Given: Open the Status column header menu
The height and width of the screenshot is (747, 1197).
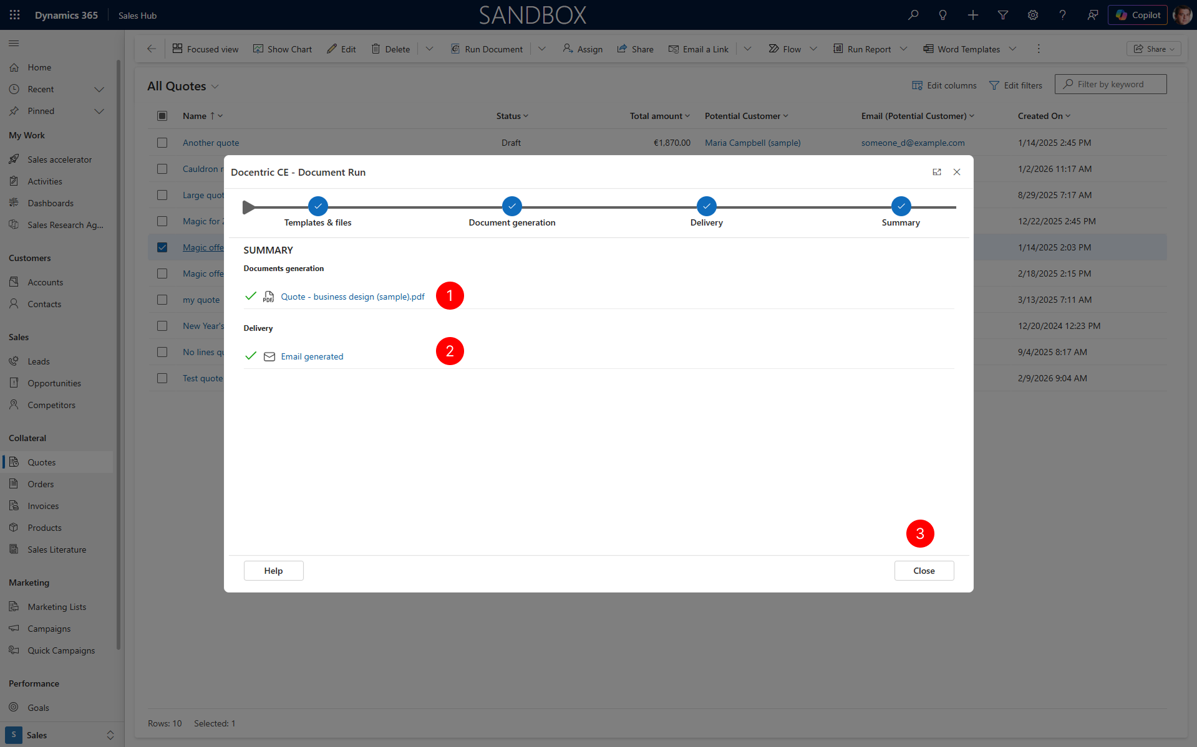Looking at the screenshot, I should [512, 116].
